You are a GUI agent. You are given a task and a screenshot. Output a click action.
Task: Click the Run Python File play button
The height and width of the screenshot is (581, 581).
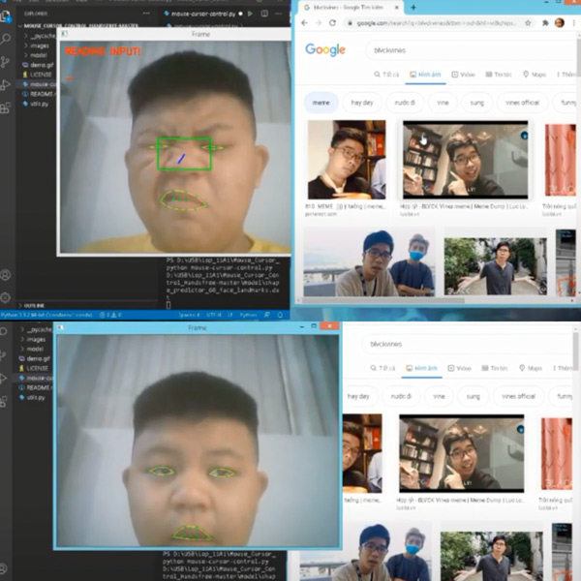pos(251,15)
